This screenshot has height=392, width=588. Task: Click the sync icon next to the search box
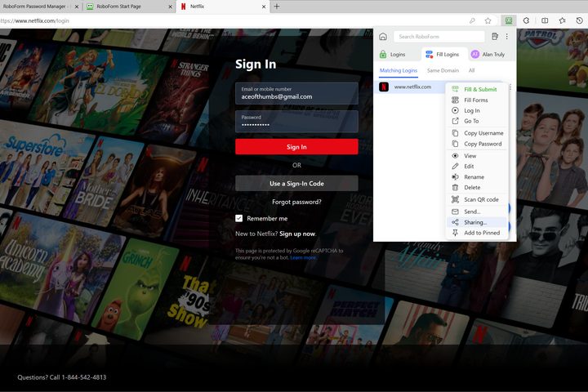pyautogui.click(x=495, y=37)
